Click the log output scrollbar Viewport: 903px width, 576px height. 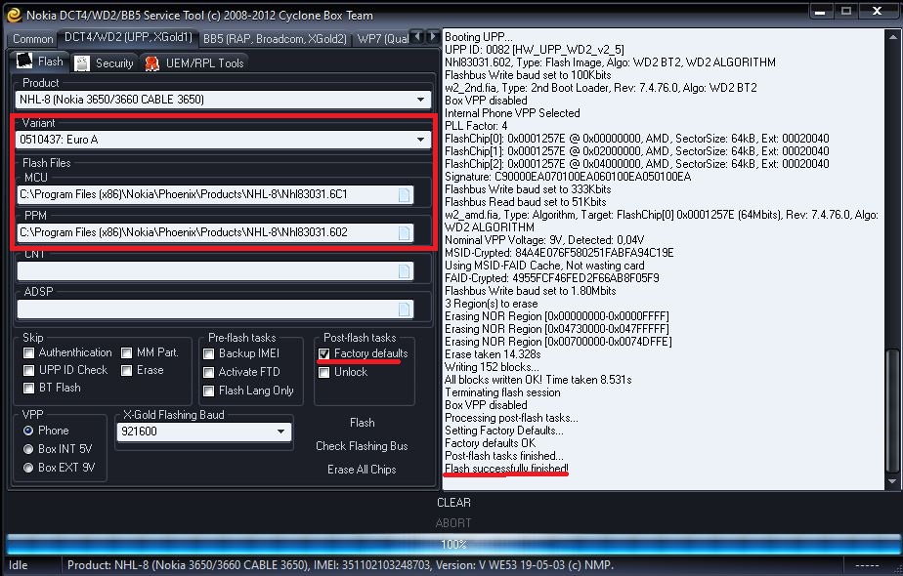(x=889, y=410)
